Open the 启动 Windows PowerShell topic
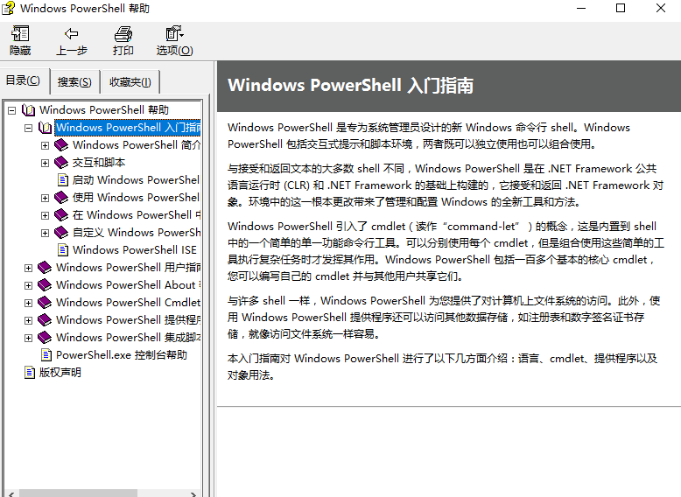The height and width of the screenshot is (497, 681). (x=136, y=180)
